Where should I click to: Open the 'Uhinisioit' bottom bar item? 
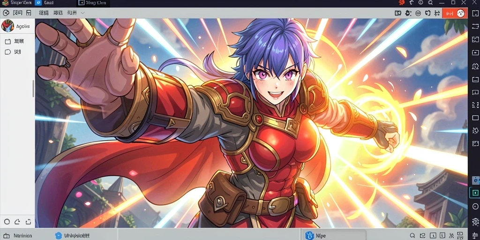coord(73,235)
